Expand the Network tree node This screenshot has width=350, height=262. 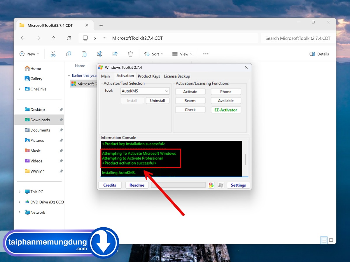[20, 212]
